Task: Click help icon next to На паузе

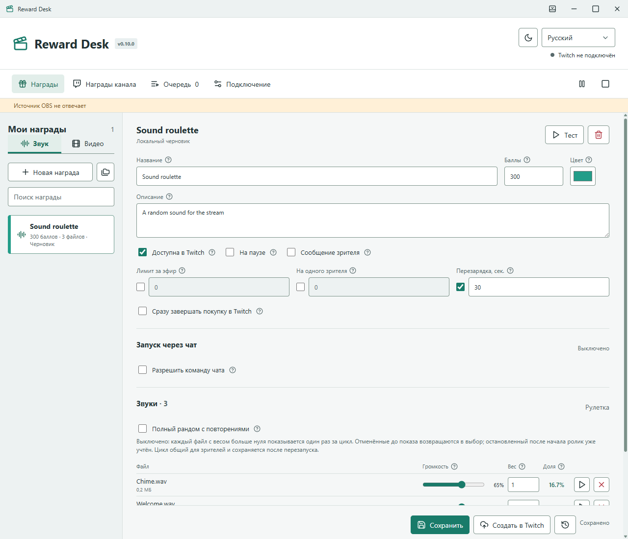Action: point(273,252)
